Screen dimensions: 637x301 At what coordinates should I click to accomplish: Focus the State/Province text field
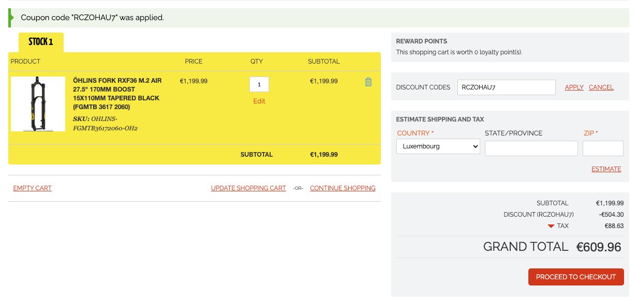coord(531,148)
